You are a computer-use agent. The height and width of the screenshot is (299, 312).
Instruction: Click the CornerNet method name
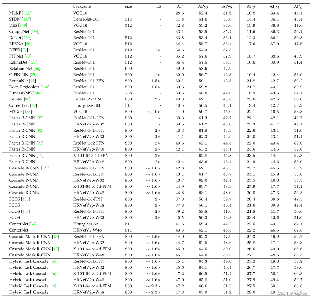point(19,105)
